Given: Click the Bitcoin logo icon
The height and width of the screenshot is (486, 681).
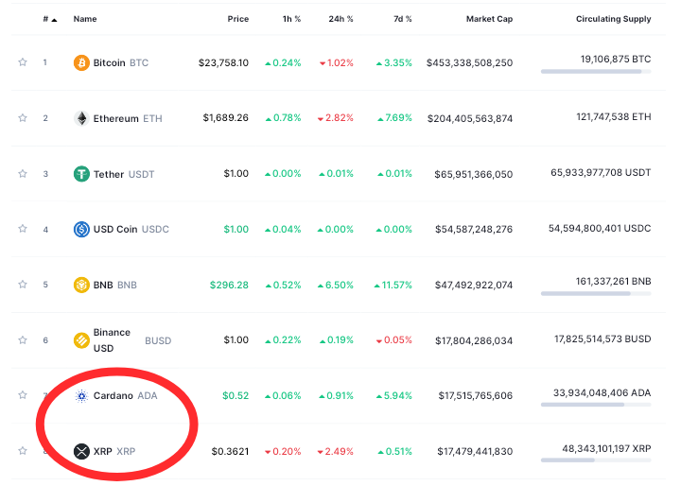Looking at the screenshot, I should click(x=82, y=63).
